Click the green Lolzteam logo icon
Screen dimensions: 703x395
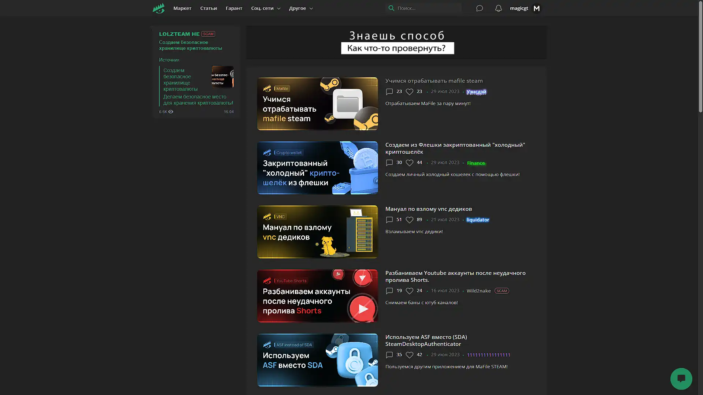click(x=159, y=8)
